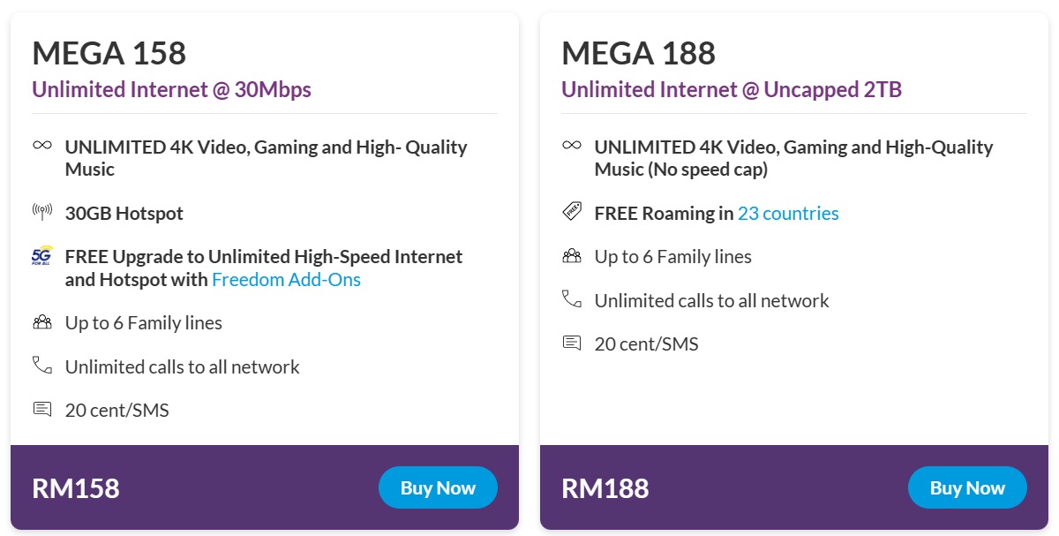Click the RM158 price label
Viewport: 1059px width, 536px height.
76,488
